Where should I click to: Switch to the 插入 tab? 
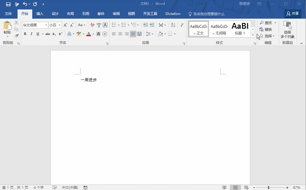tap(40, 13)
